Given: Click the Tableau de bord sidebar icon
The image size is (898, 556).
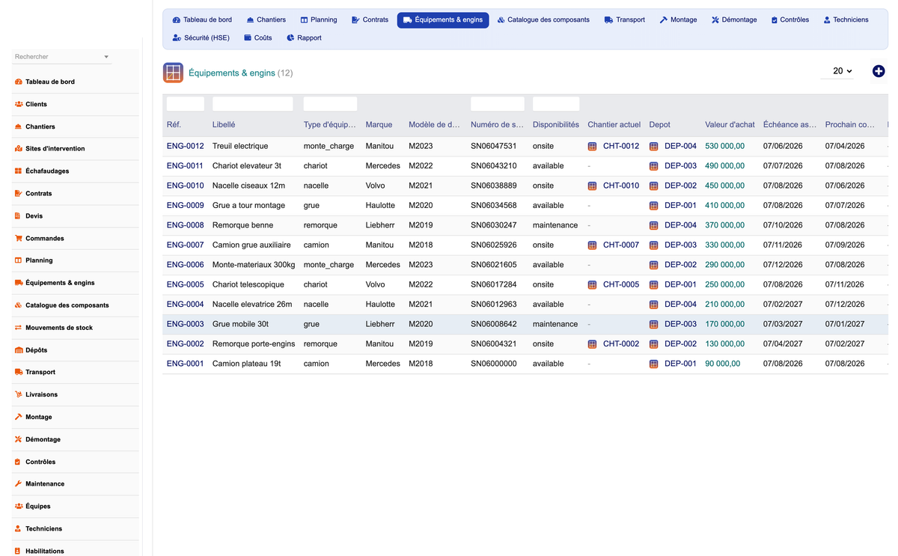Looking at the screenshot, I should (18, 82).
